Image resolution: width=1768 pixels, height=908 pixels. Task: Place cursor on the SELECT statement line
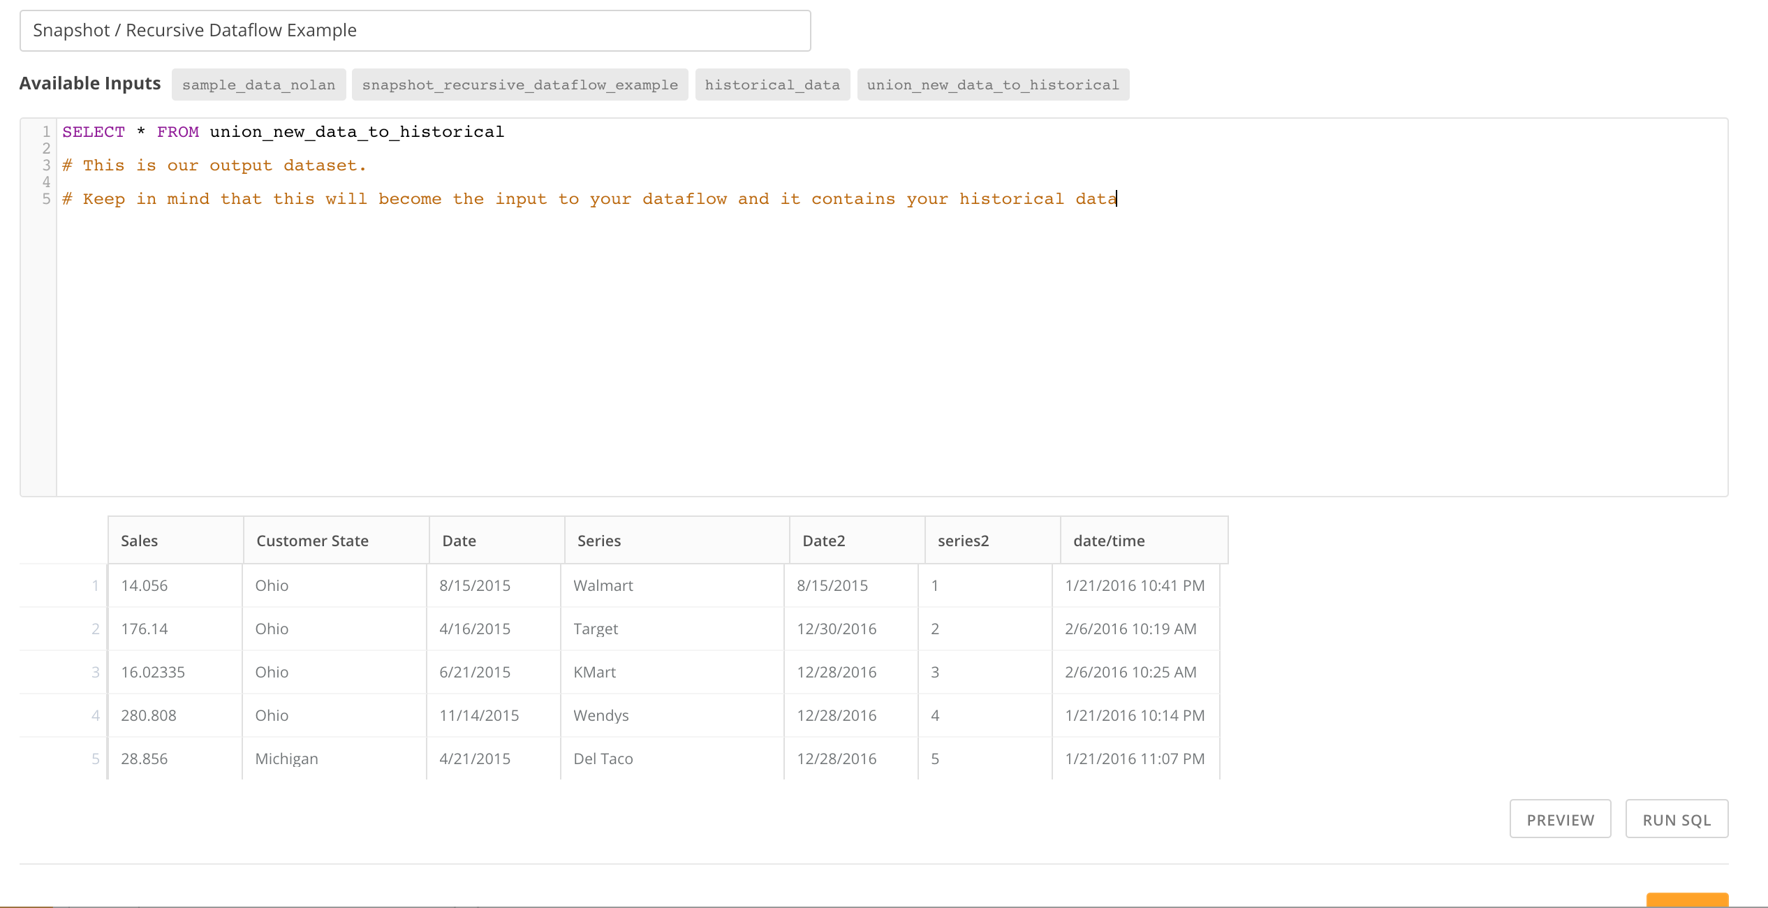(x=283, y=131)
